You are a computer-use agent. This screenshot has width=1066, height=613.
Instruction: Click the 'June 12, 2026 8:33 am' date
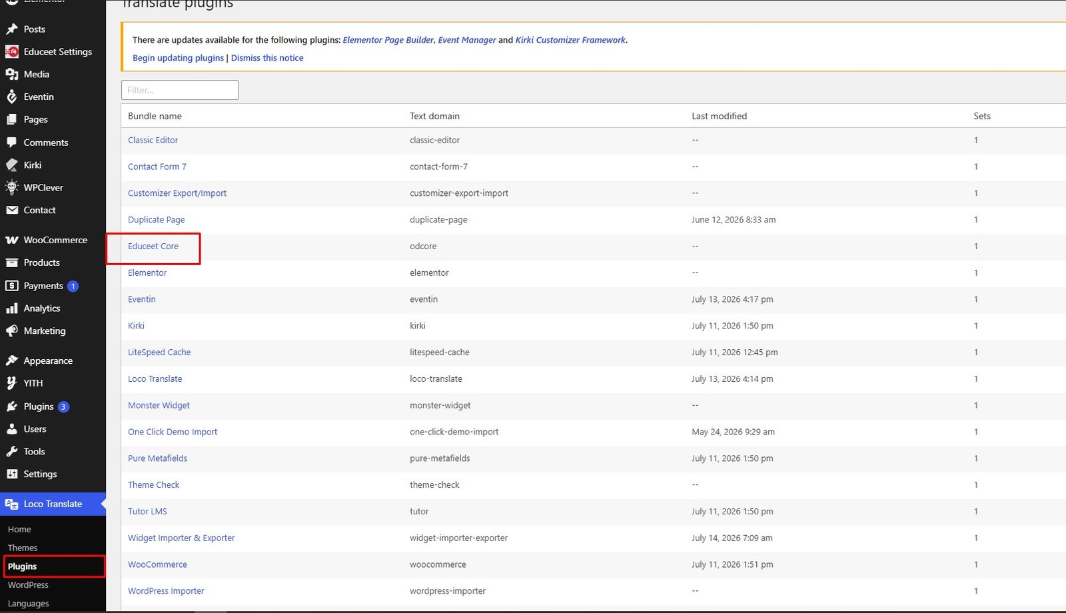(x=734, y=220)
